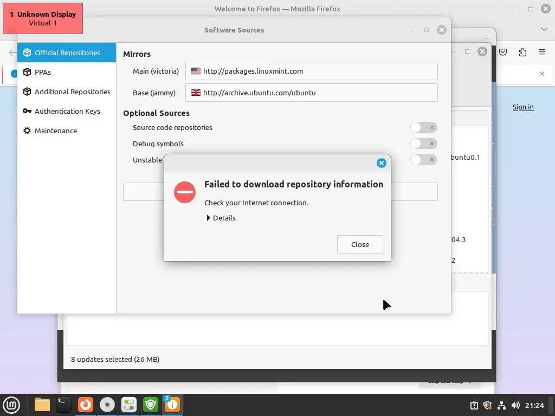Image resolution: width=555 pixels, height=416 pixels.
Task: Click the Official Repositories box icon
Action: [27, 53]
